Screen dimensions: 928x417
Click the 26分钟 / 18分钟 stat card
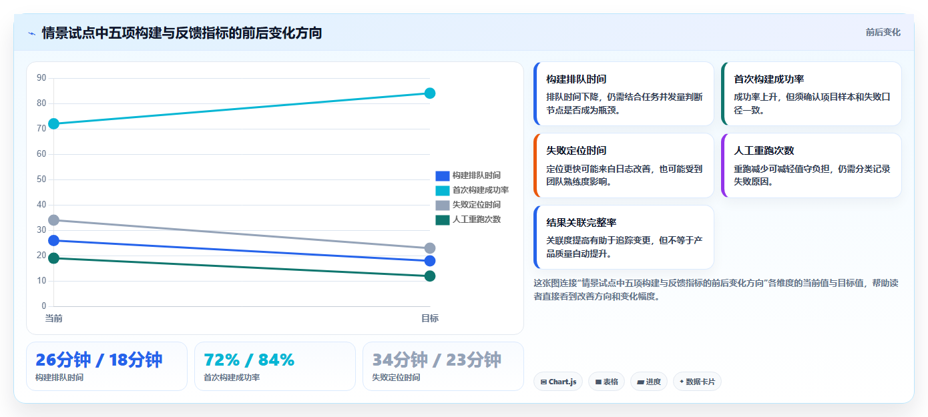107,366
